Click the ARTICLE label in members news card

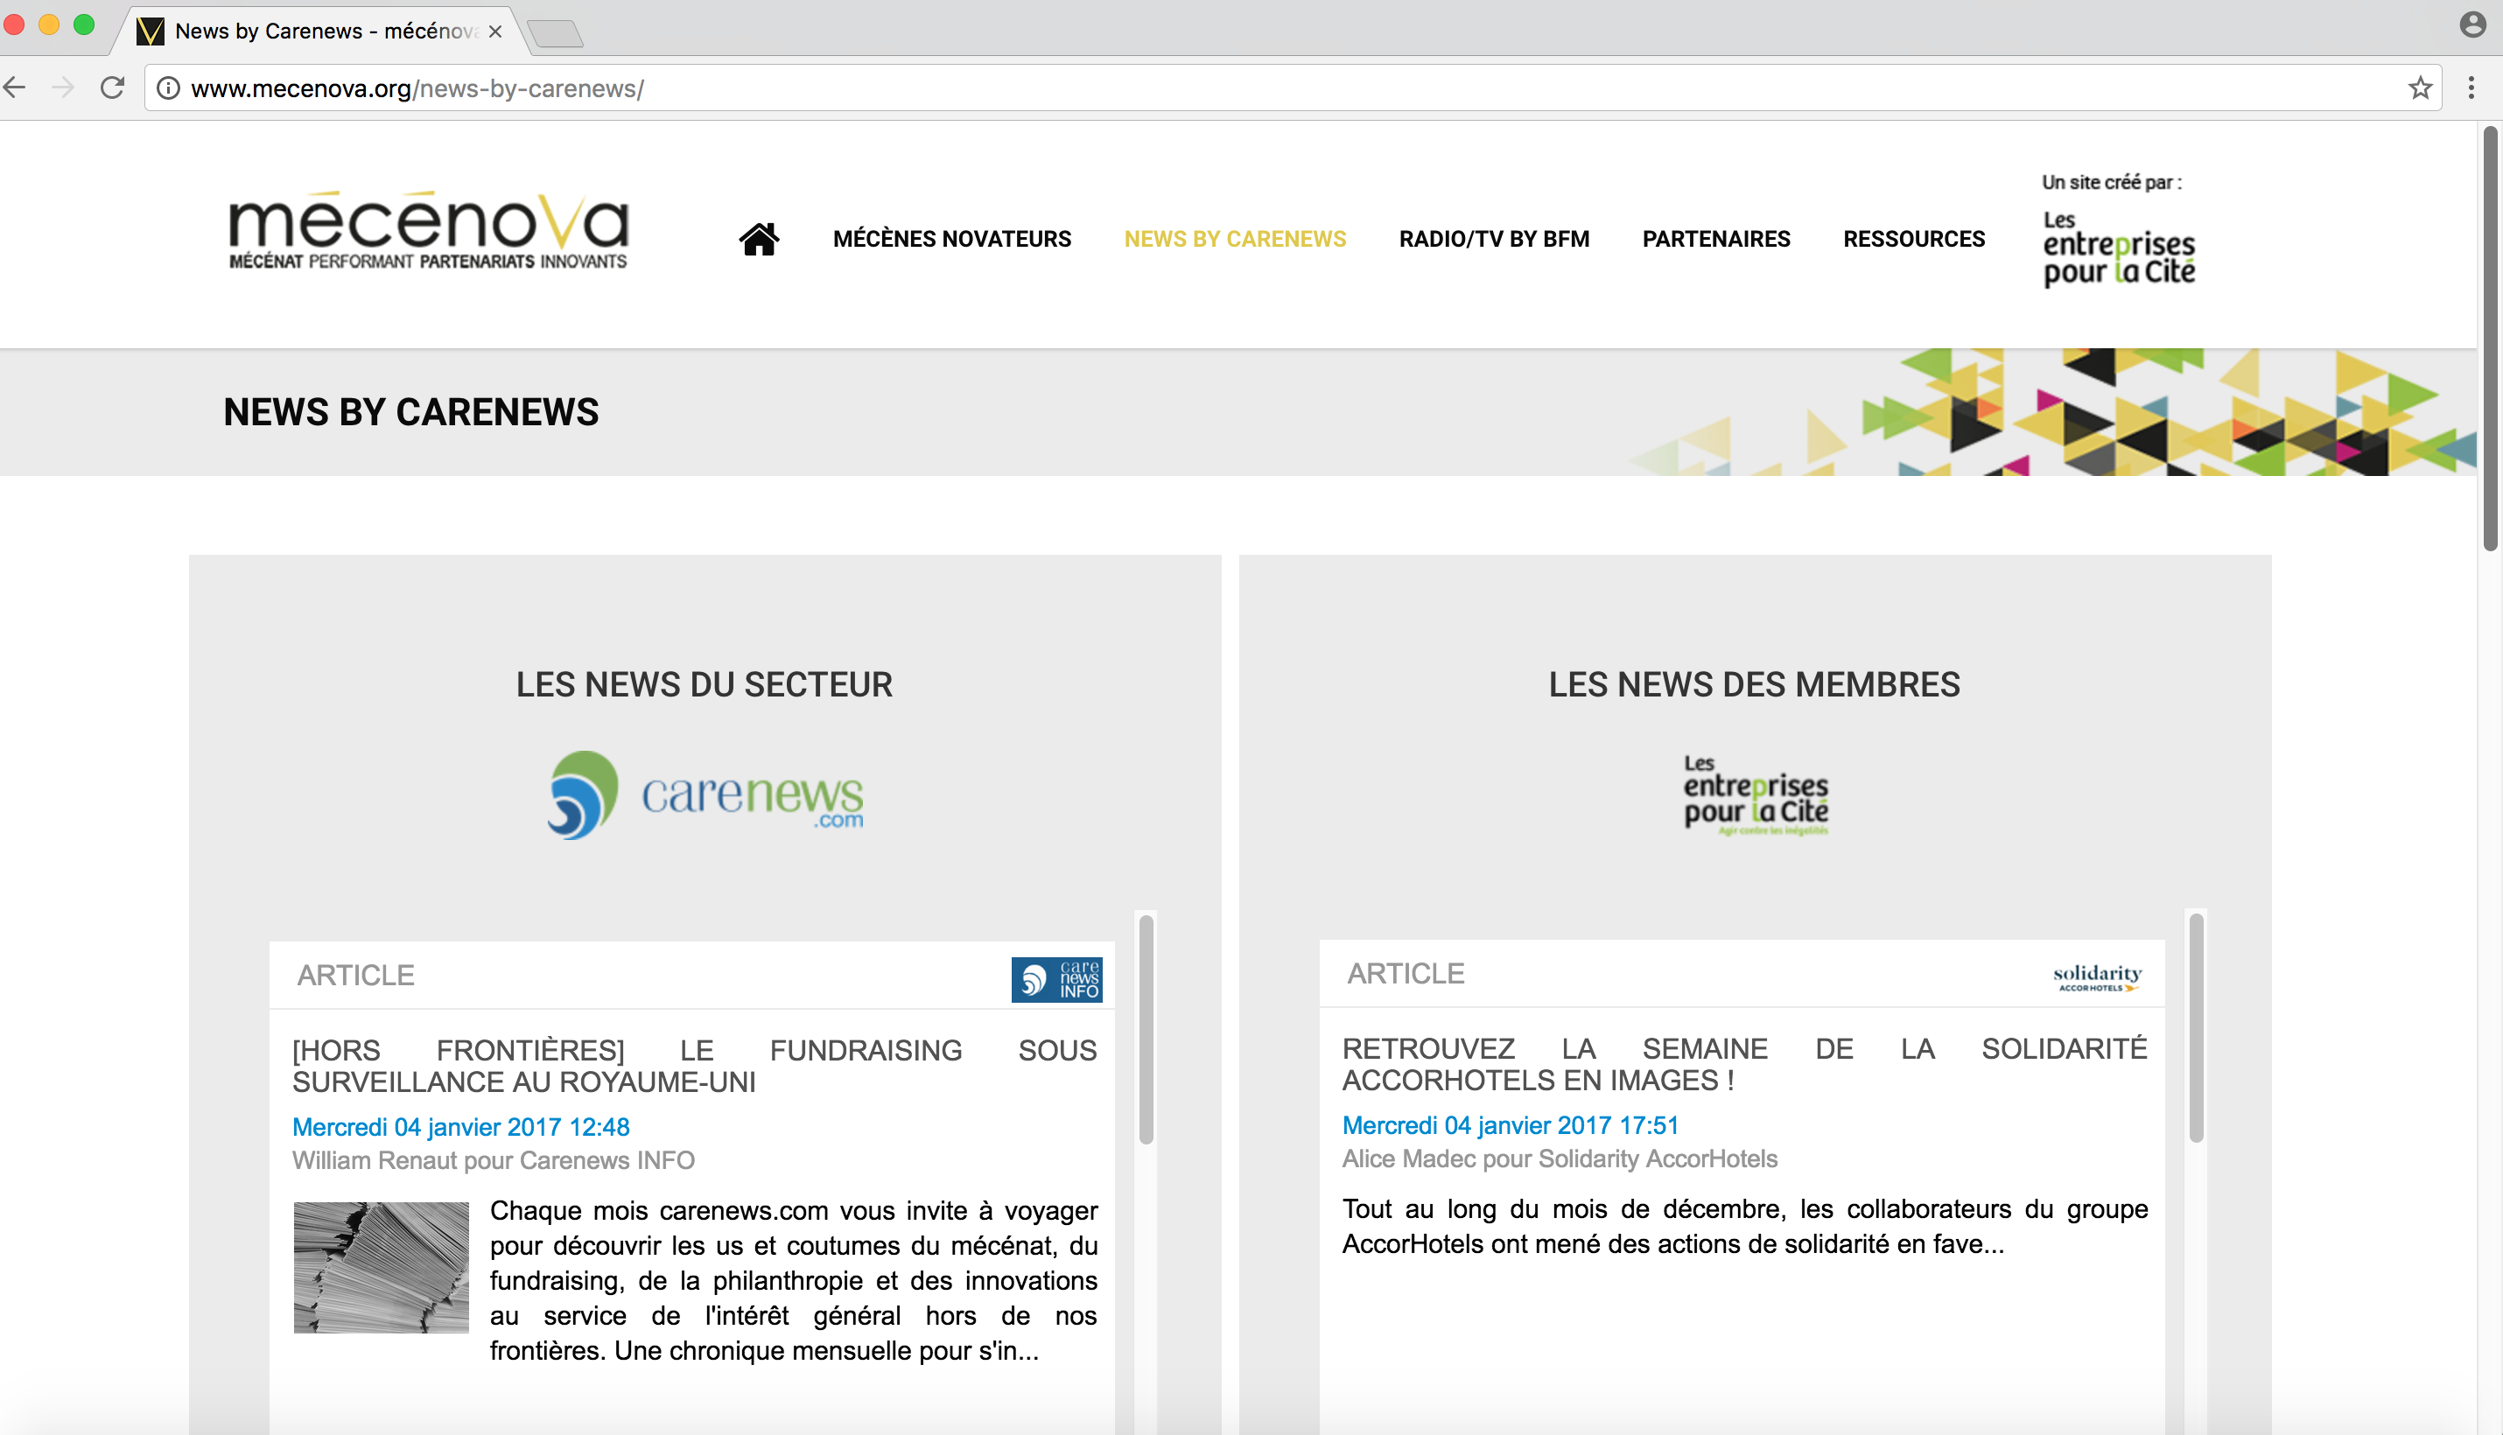pos(1405,973)
